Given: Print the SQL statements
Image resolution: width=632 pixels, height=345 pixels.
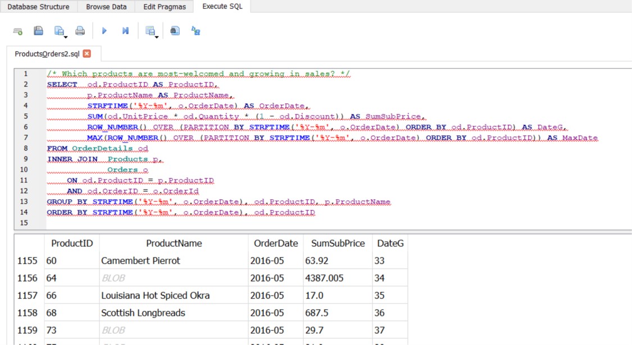Looking at the screenshot, I should (80, 30).
